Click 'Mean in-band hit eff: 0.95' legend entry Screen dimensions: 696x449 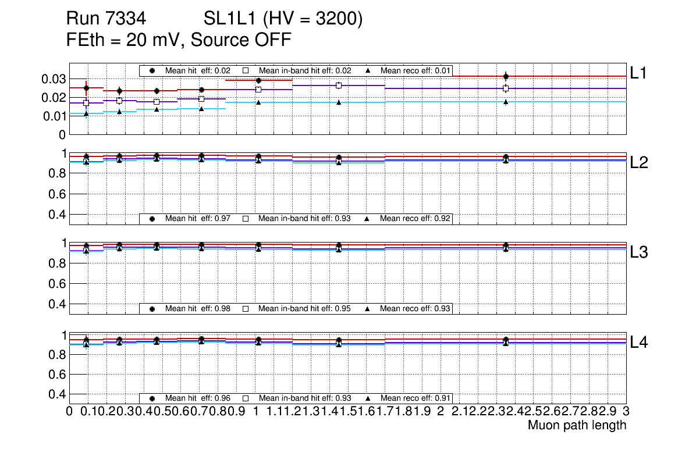click(x=304, y=308)
